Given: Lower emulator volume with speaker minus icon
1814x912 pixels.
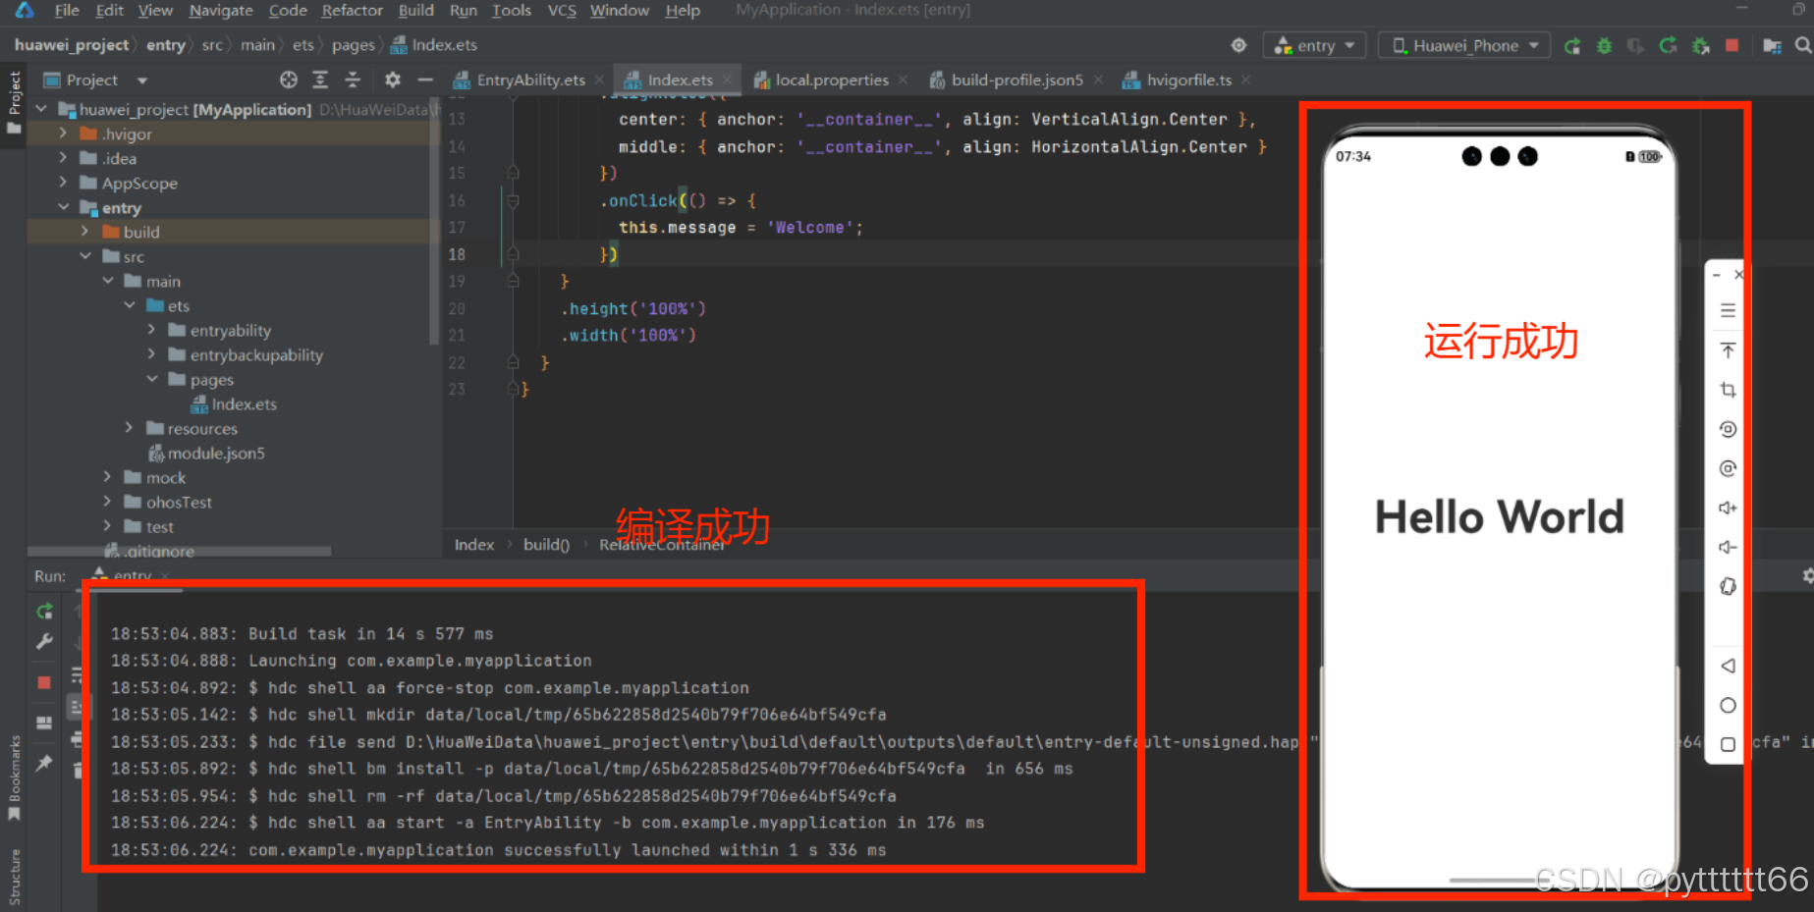Looking at the screenshot, I should click(1728, 547).
